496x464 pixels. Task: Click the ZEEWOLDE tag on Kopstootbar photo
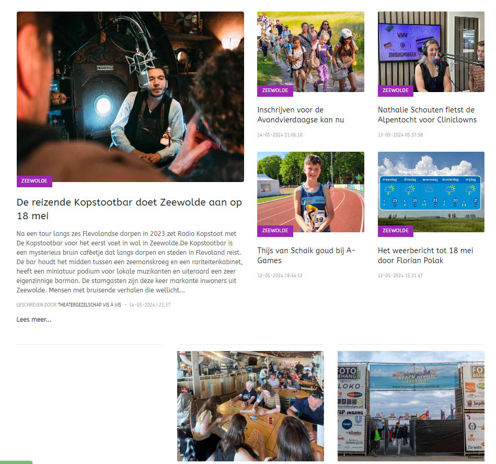(34, 181)
